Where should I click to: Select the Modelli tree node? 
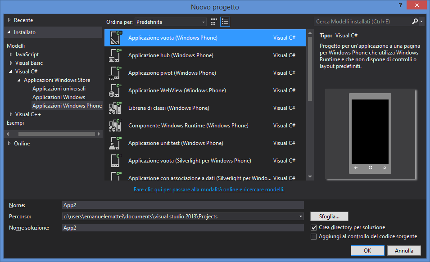click(x=16, y=46)
